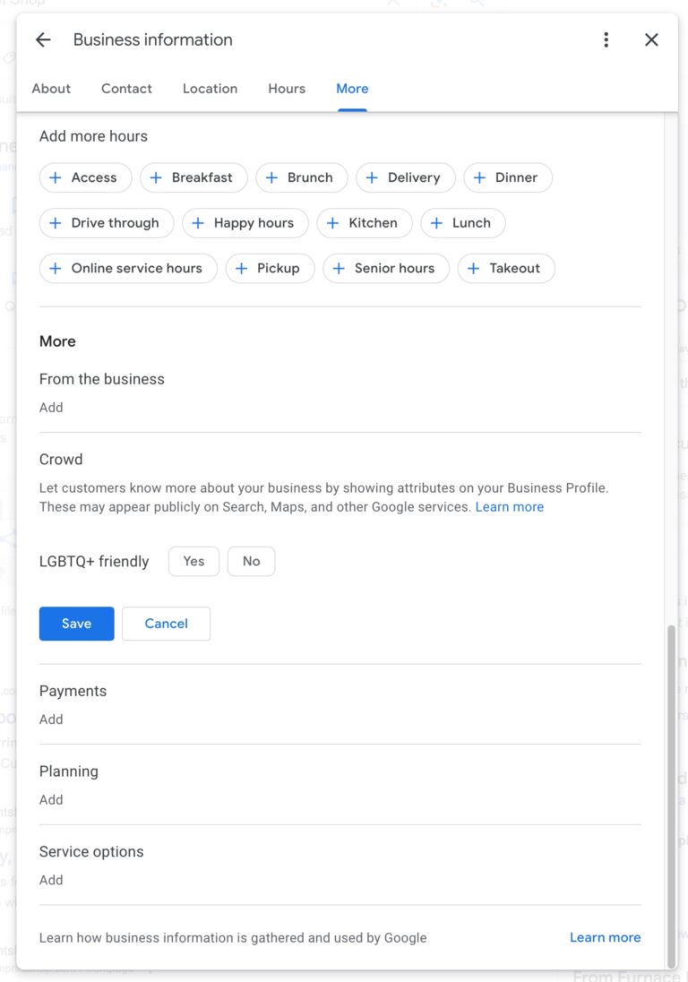Screen dimensions: 688x982
Task: Open the Hours tab
Action: click(286, 88)
